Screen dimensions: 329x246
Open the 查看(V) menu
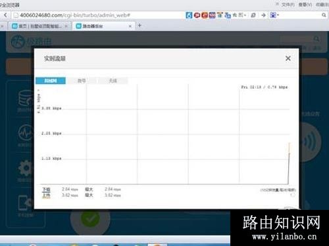[305, 5]
